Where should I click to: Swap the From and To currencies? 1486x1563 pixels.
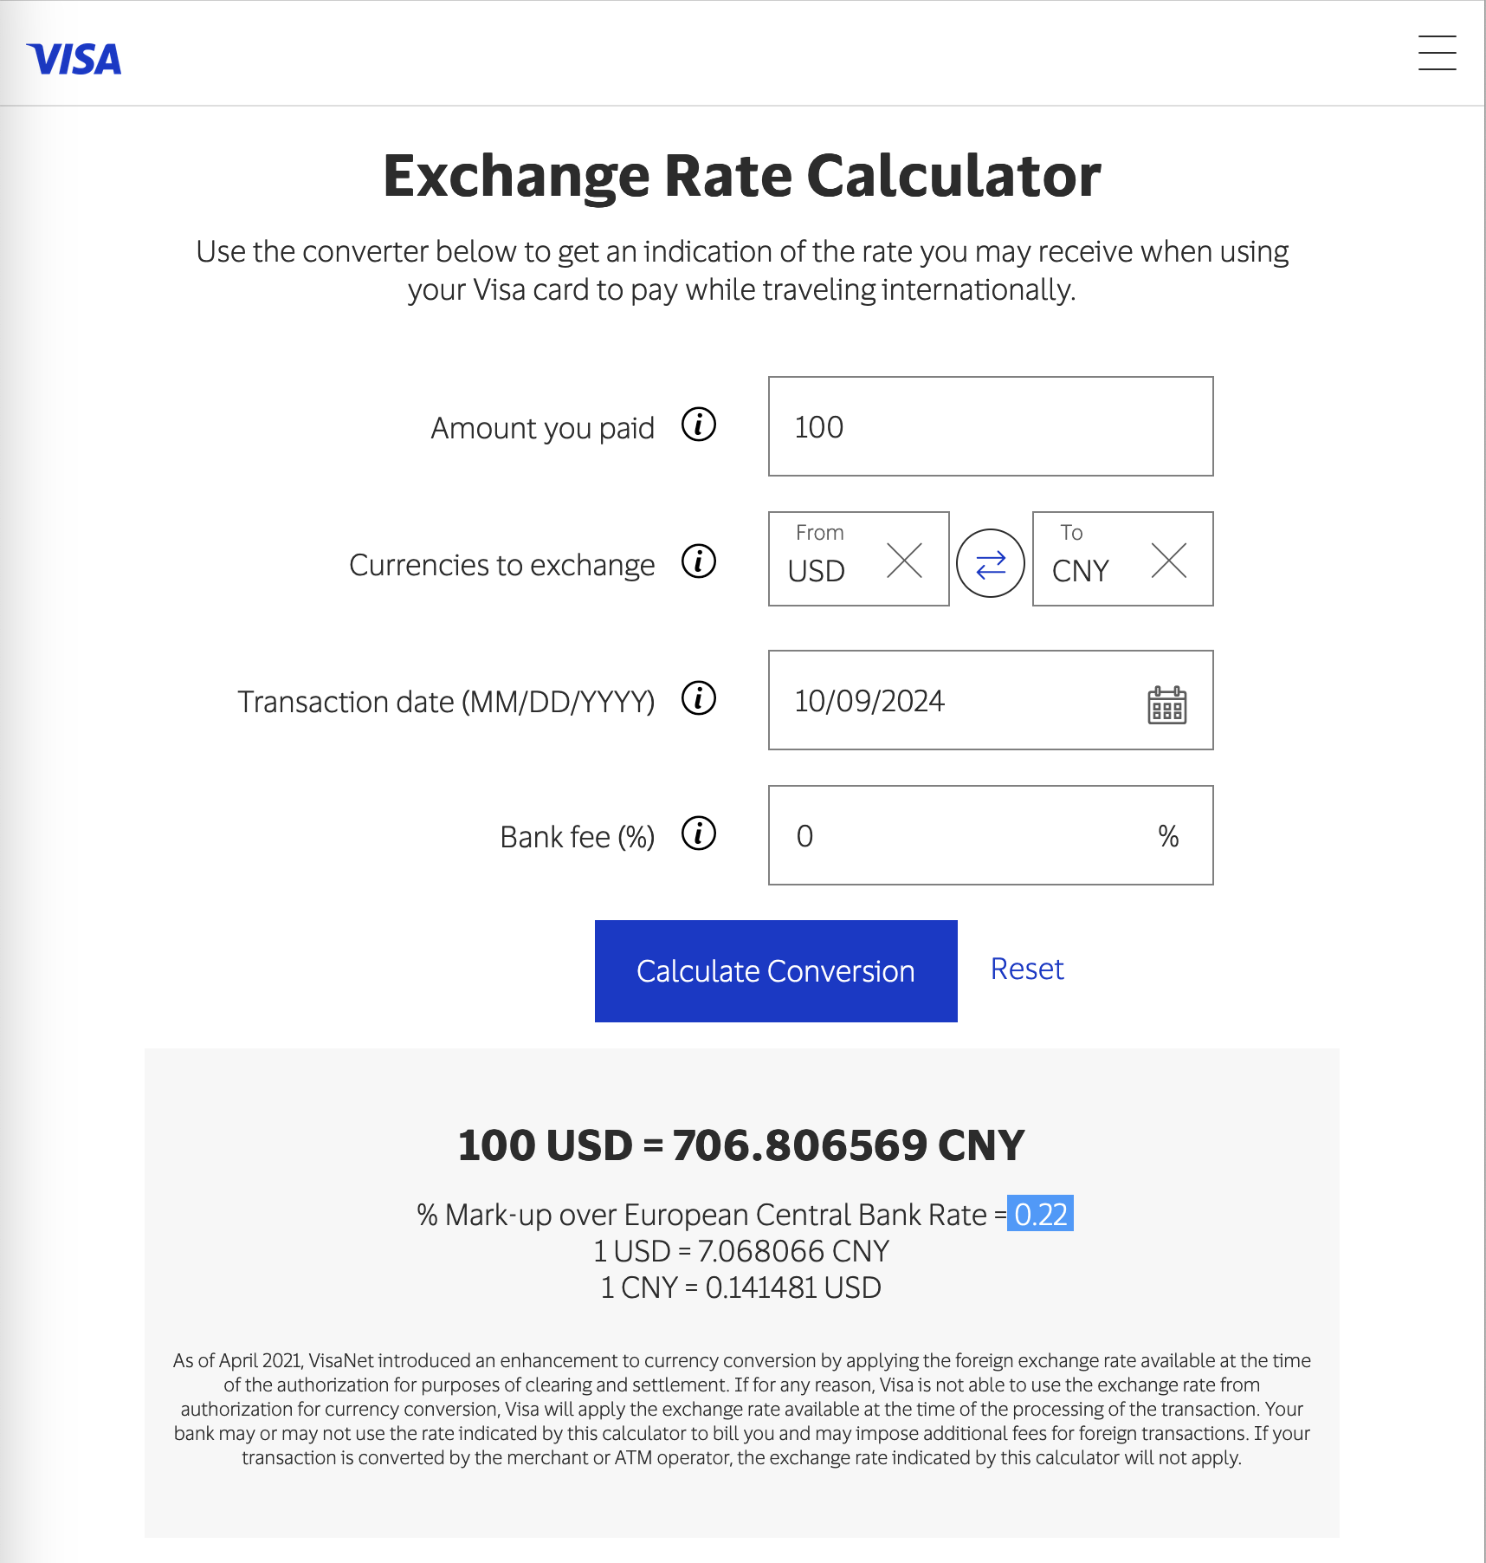(x=991, y=563)
